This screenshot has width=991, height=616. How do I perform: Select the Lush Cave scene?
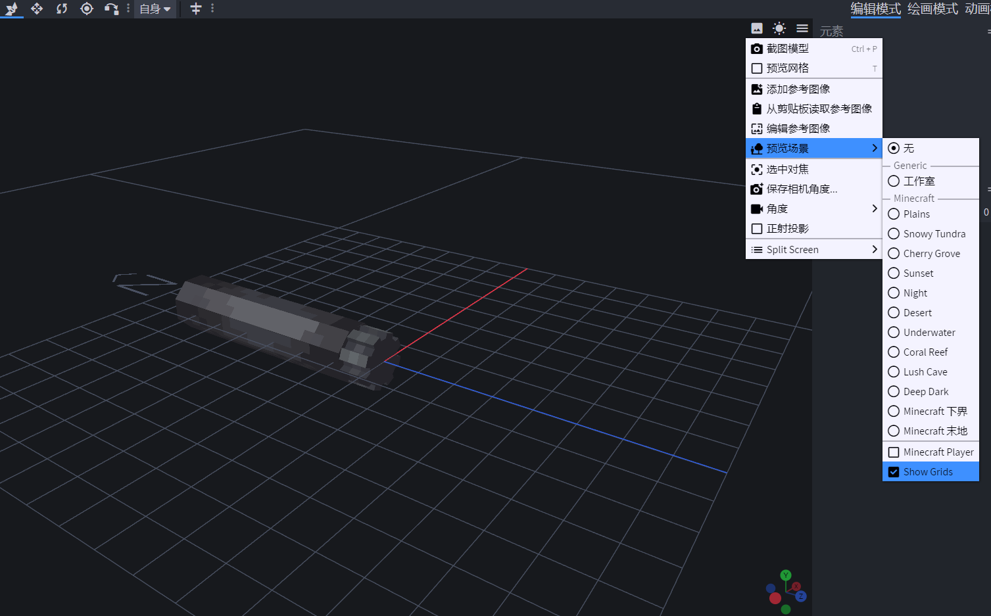click(931, 371)
